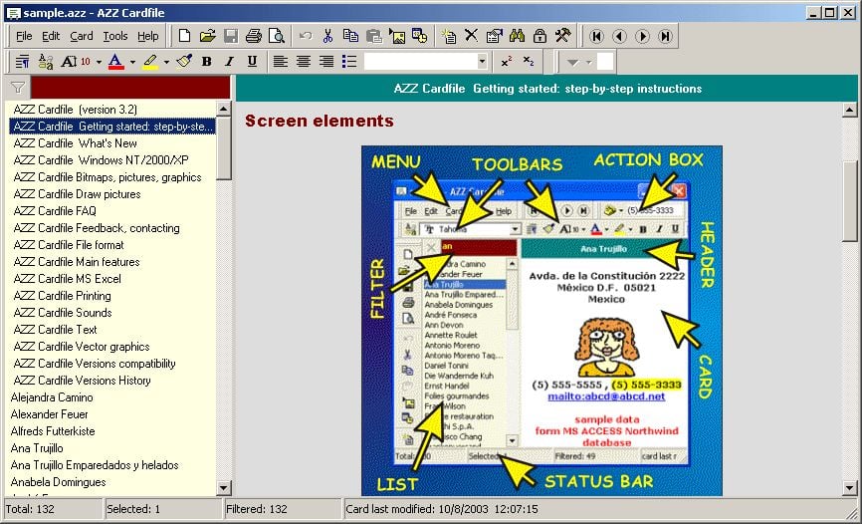Toggle italic formatting
Viewport: 862px width, 524px height.
click(230, 61)
